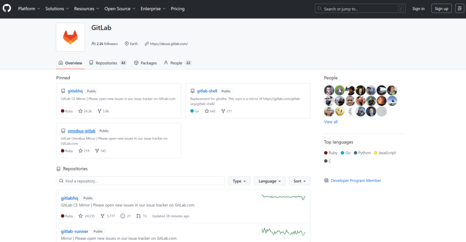
Task: Select the Overview tab
Action: 71,63
